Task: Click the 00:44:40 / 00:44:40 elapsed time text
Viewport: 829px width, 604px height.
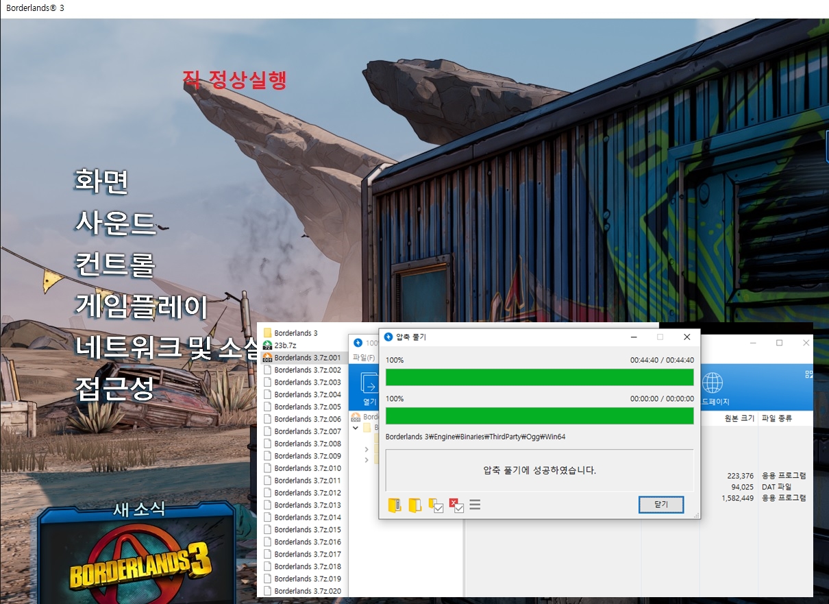Action: (662, 360)
